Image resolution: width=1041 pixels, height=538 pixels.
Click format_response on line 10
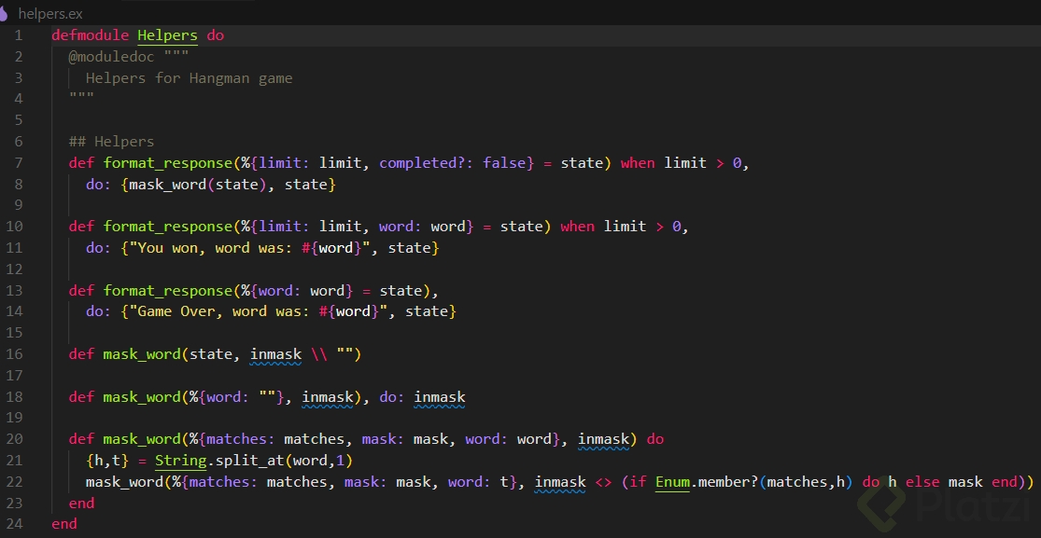point(167,227)
